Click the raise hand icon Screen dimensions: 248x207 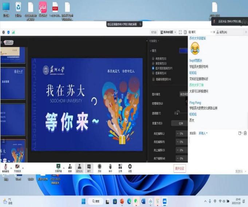(110, 166)
